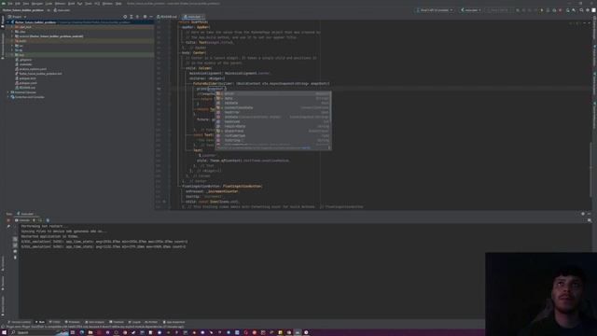597x336 pixels.
Task: Open the App Inspection tool window
Action: 174,322
